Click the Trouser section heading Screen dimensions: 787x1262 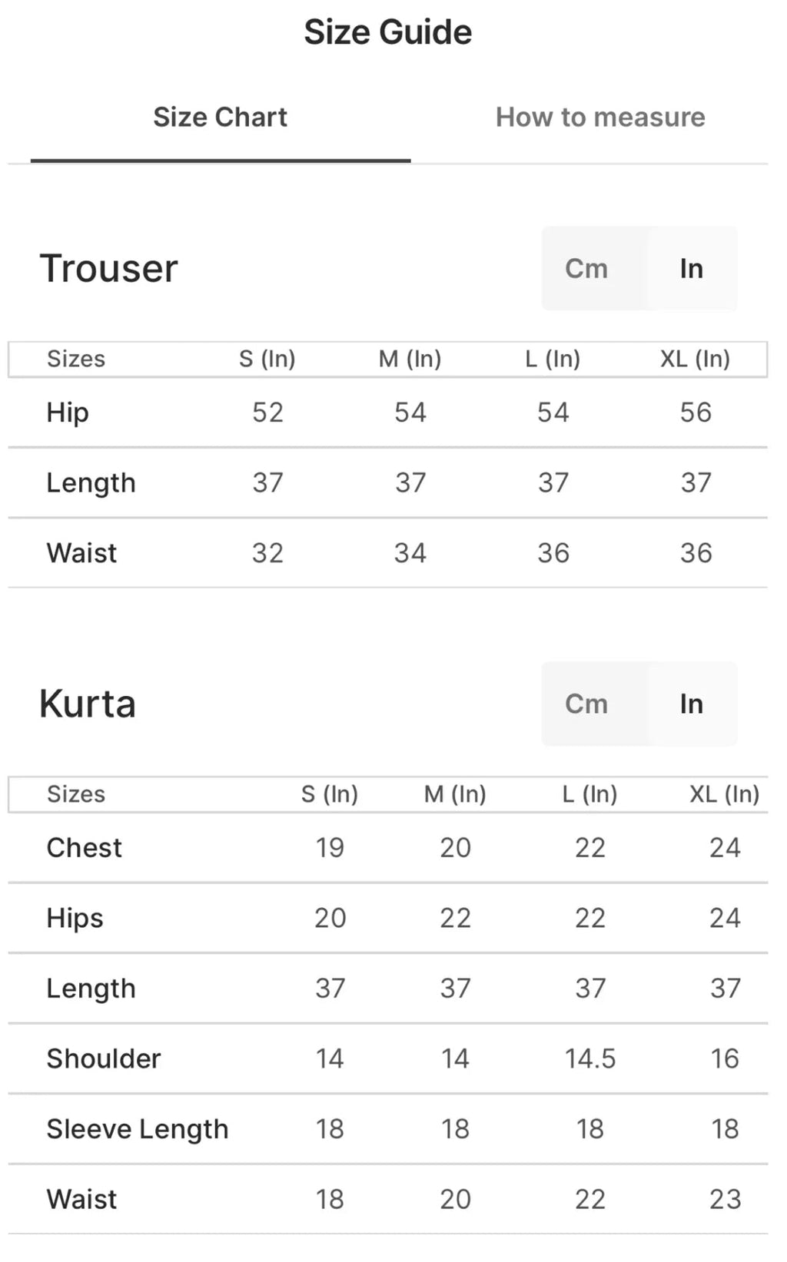point(108,269)
